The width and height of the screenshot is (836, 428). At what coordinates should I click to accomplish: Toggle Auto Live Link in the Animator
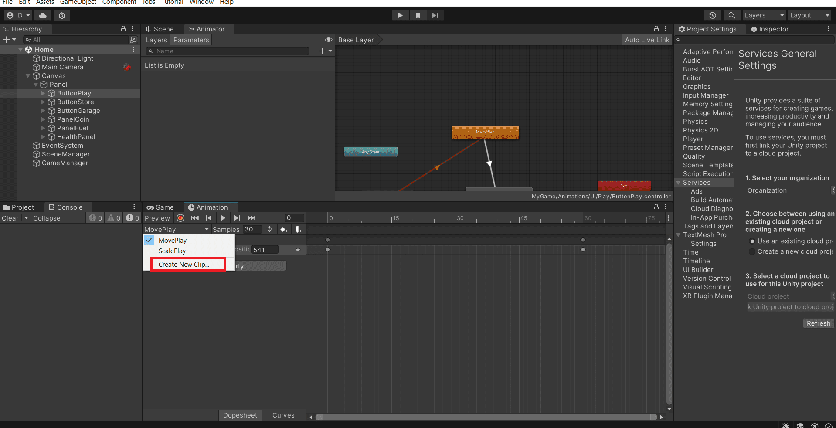pyautogui.click(x=647, y=40)
